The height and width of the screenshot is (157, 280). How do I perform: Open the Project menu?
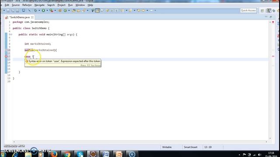point(61,5)
